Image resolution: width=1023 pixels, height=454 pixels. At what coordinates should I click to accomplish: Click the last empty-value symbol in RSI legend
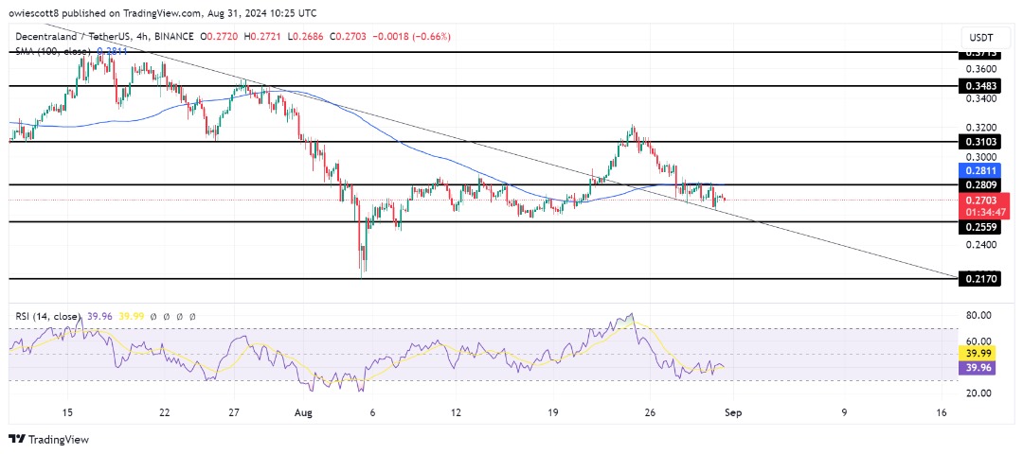tap(193, 318)
